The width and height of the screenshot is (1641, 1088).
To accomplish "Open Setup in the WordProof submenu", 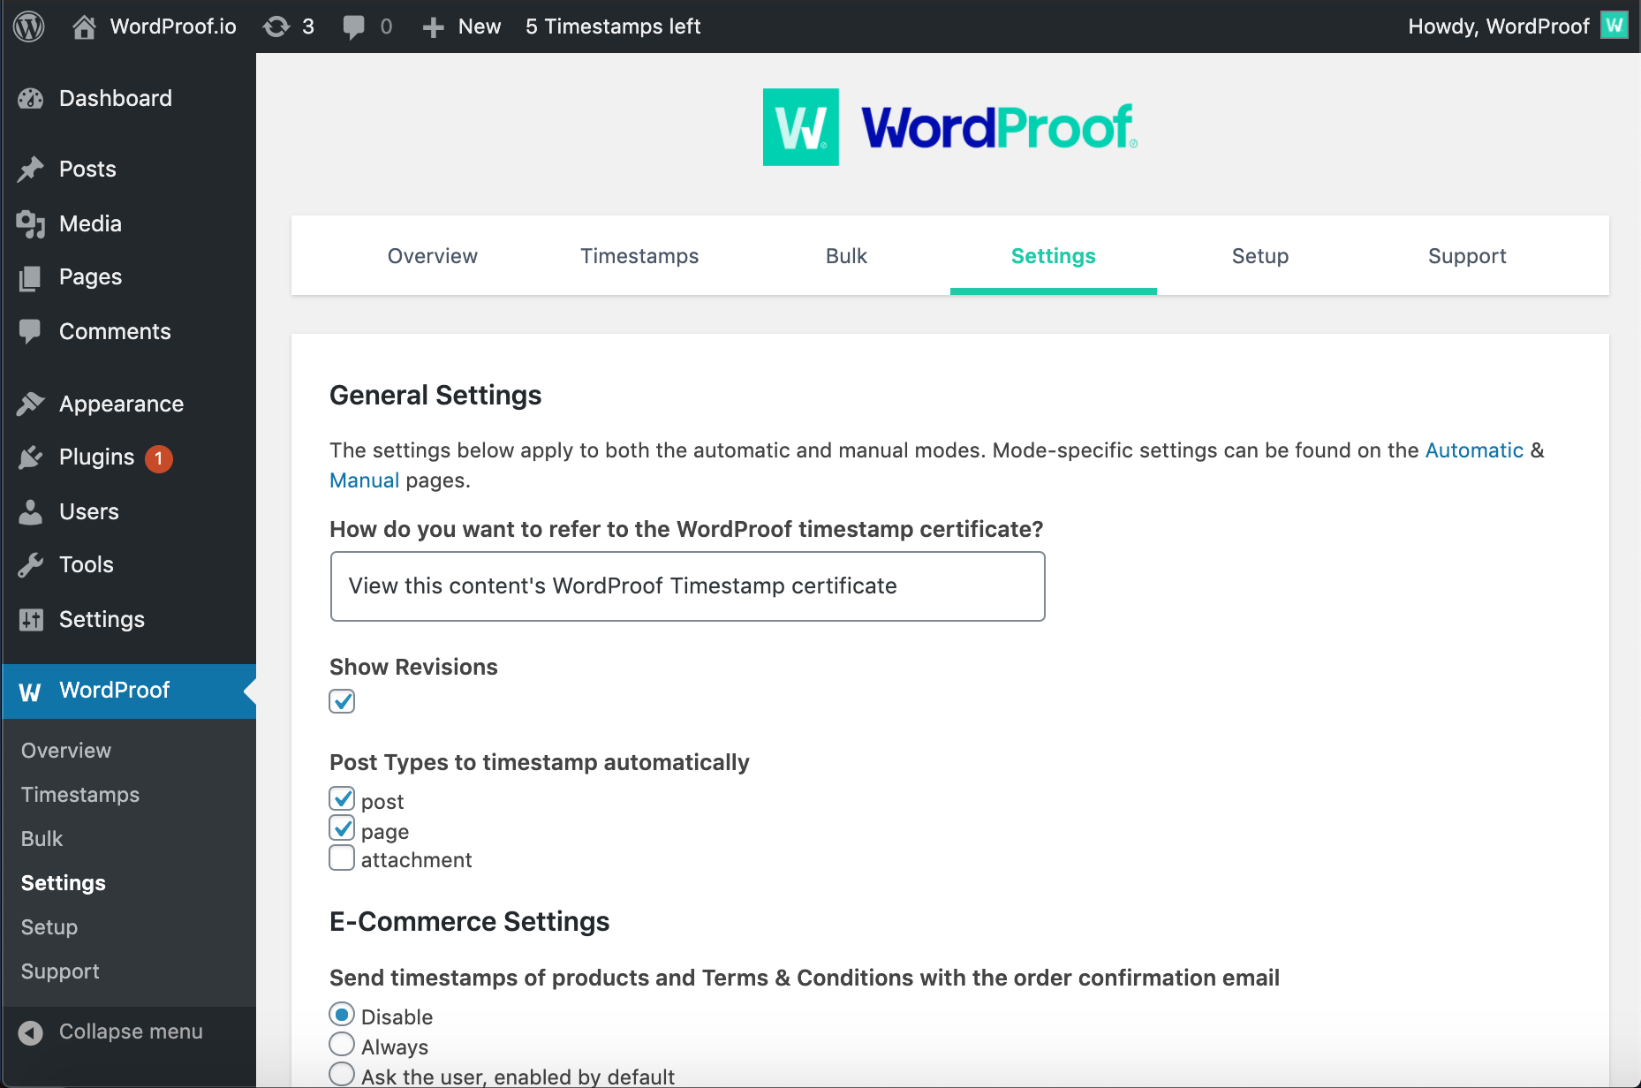I will [x=49, y=927].
